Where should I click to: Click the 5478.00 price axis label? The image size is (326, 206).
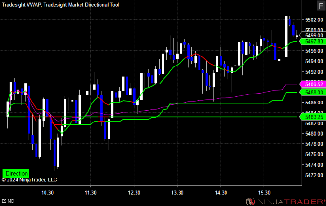pyautogui.click(x=314, y=144)
